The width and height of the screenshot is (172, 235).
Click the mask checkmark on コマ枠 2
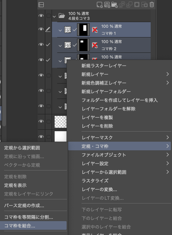point(75,45)
